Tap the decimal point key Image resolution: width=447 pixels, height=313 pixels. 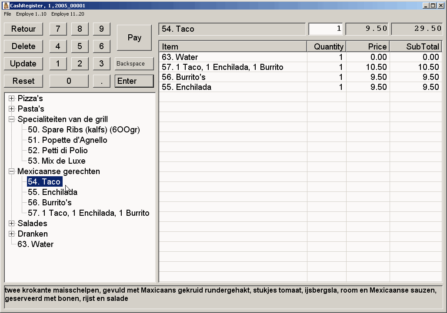(x=101, y=81)
